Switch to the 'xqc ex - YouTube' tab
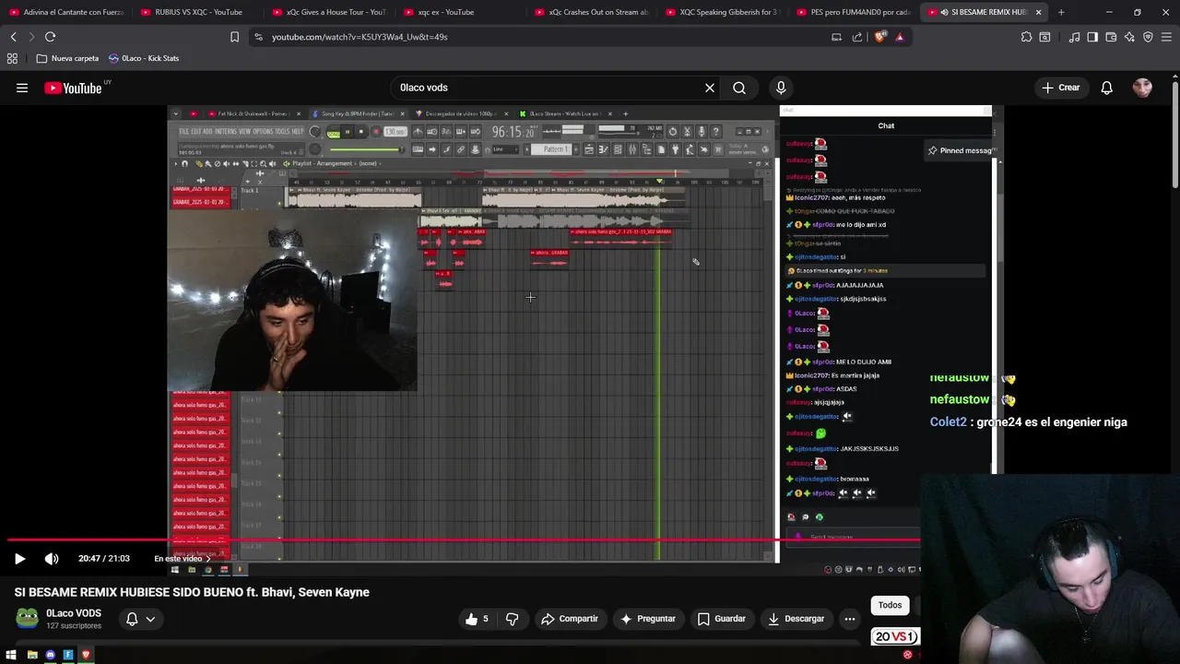Image resolution: width=1180 pixels, height=664 pixels. pyautogui.click(x=461, y=12)
